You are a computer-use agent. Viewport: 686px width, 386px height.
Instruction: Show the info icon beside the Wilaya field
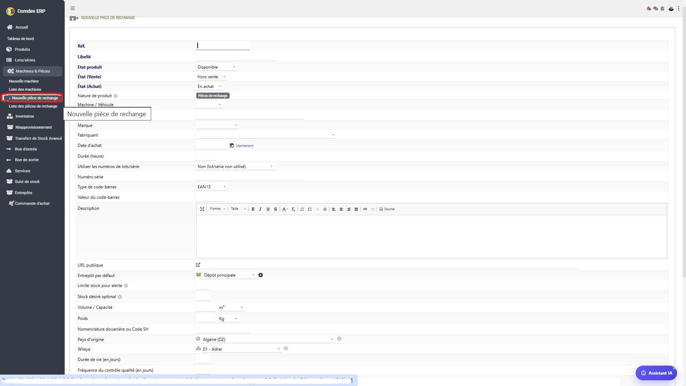pos(286,348)
